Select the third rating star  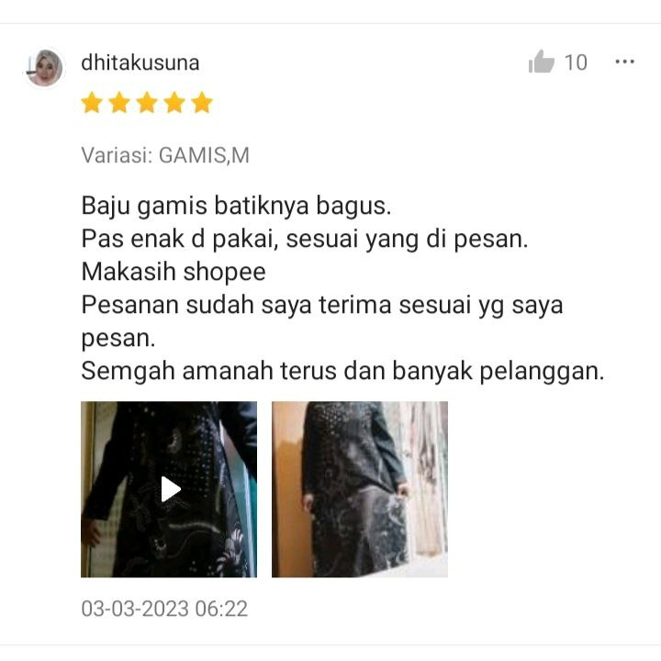point(147,103)
